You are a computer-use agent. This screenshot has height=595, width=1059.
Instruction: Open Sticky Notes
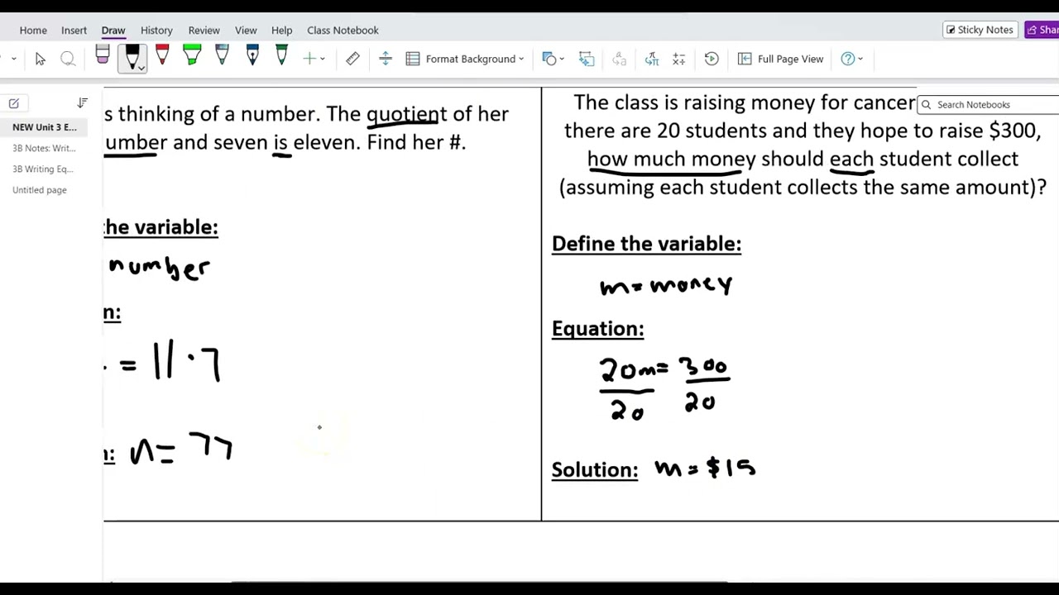coord(980,30)
